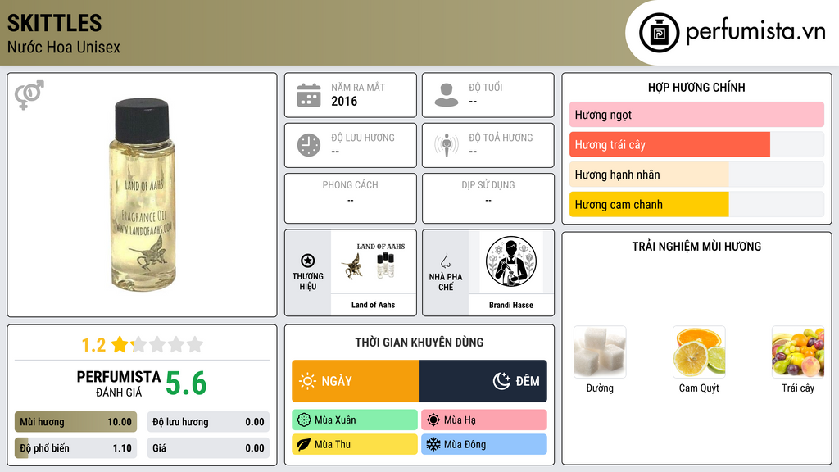Screen dimensions: 839x472
Task: Click the Hương hạnh nhân accord bar
Action: click(696, 175)
